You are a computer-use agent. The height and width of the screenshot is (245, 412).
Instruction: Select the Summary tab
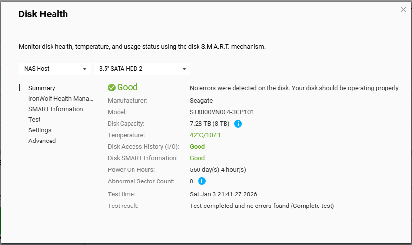point(42,88)
